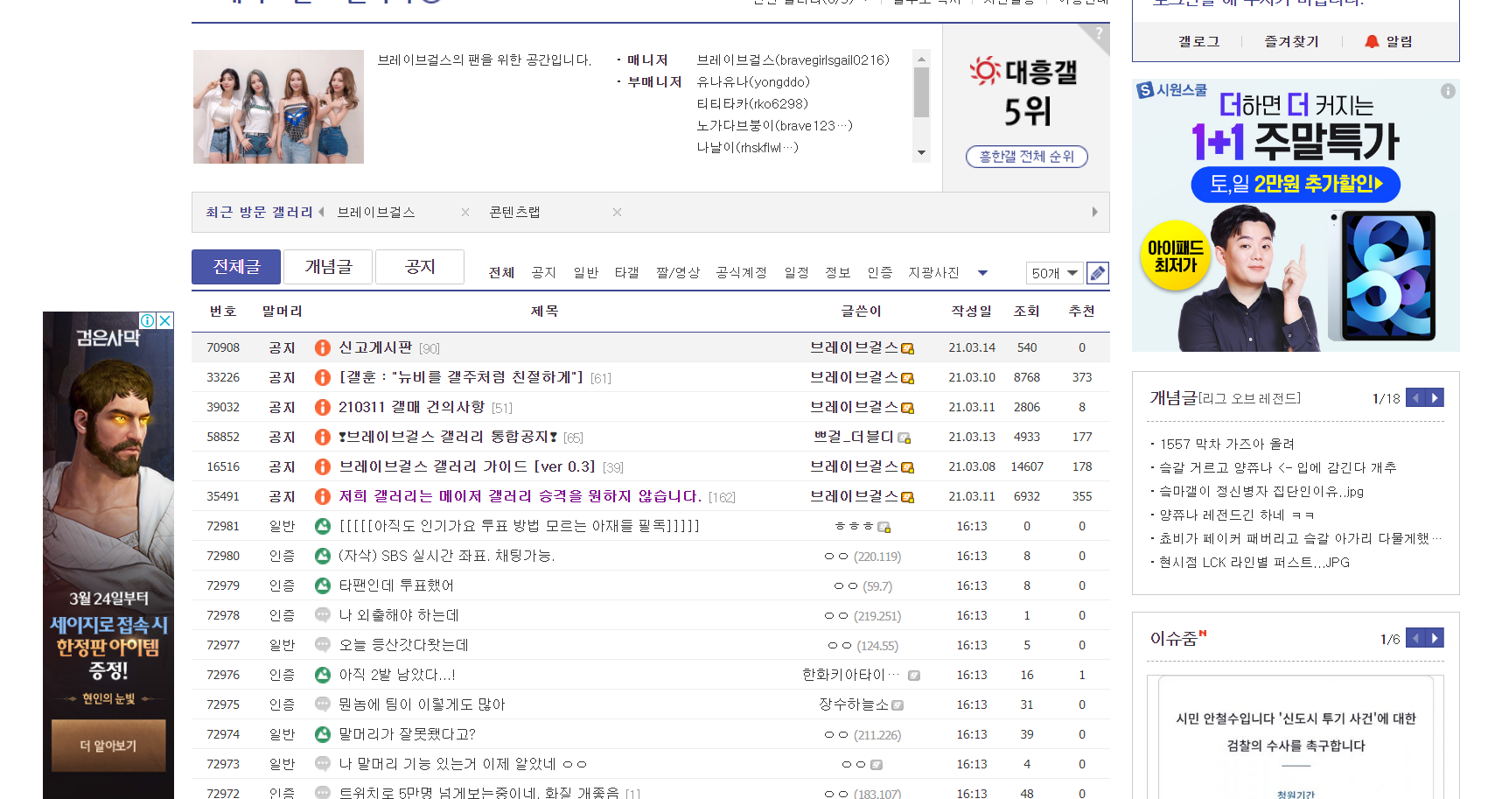The width and height of the screenshot is (1488, 799).
Task: Click notice icon beside 갤훈 post
Action: coord(323,377)
